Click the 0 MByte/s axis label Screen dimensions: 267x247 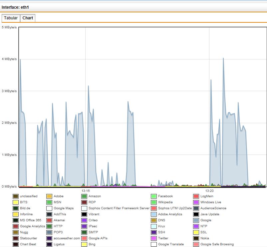[x=9, y=187]
